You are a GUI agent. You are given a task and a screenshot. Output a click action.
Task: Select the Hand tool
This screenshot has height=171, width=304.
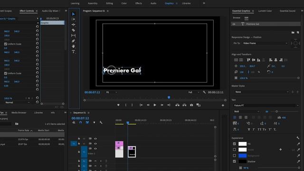pos(73,46)
